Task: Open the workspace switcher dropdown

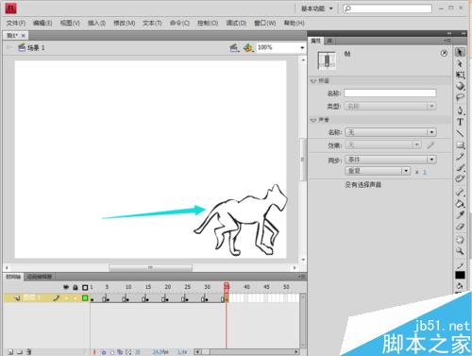Action: coord(316,8)
